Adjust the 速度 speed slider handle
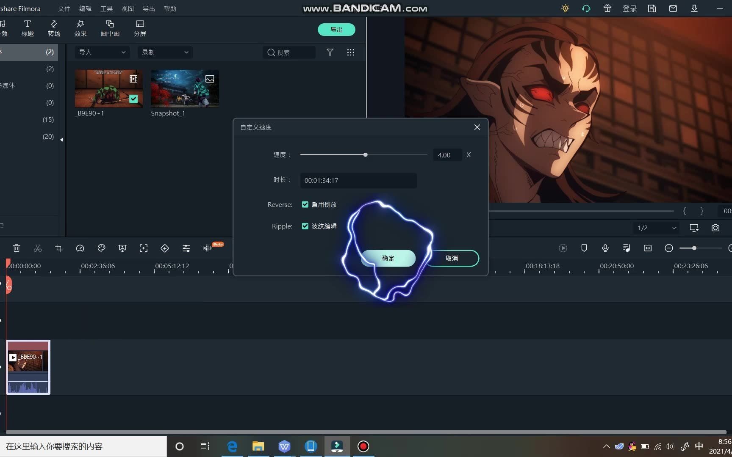The image size is (732, 457). click(365, 155)
